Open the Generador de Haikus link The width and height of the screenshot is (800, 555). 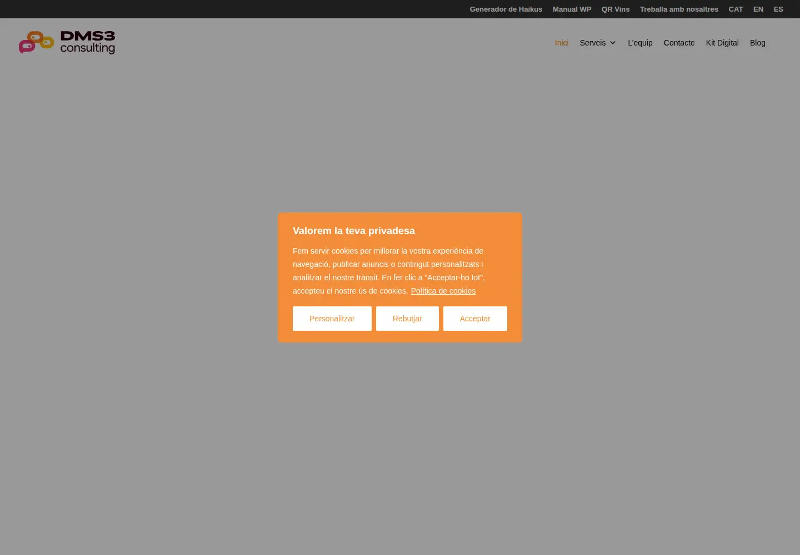506,9
